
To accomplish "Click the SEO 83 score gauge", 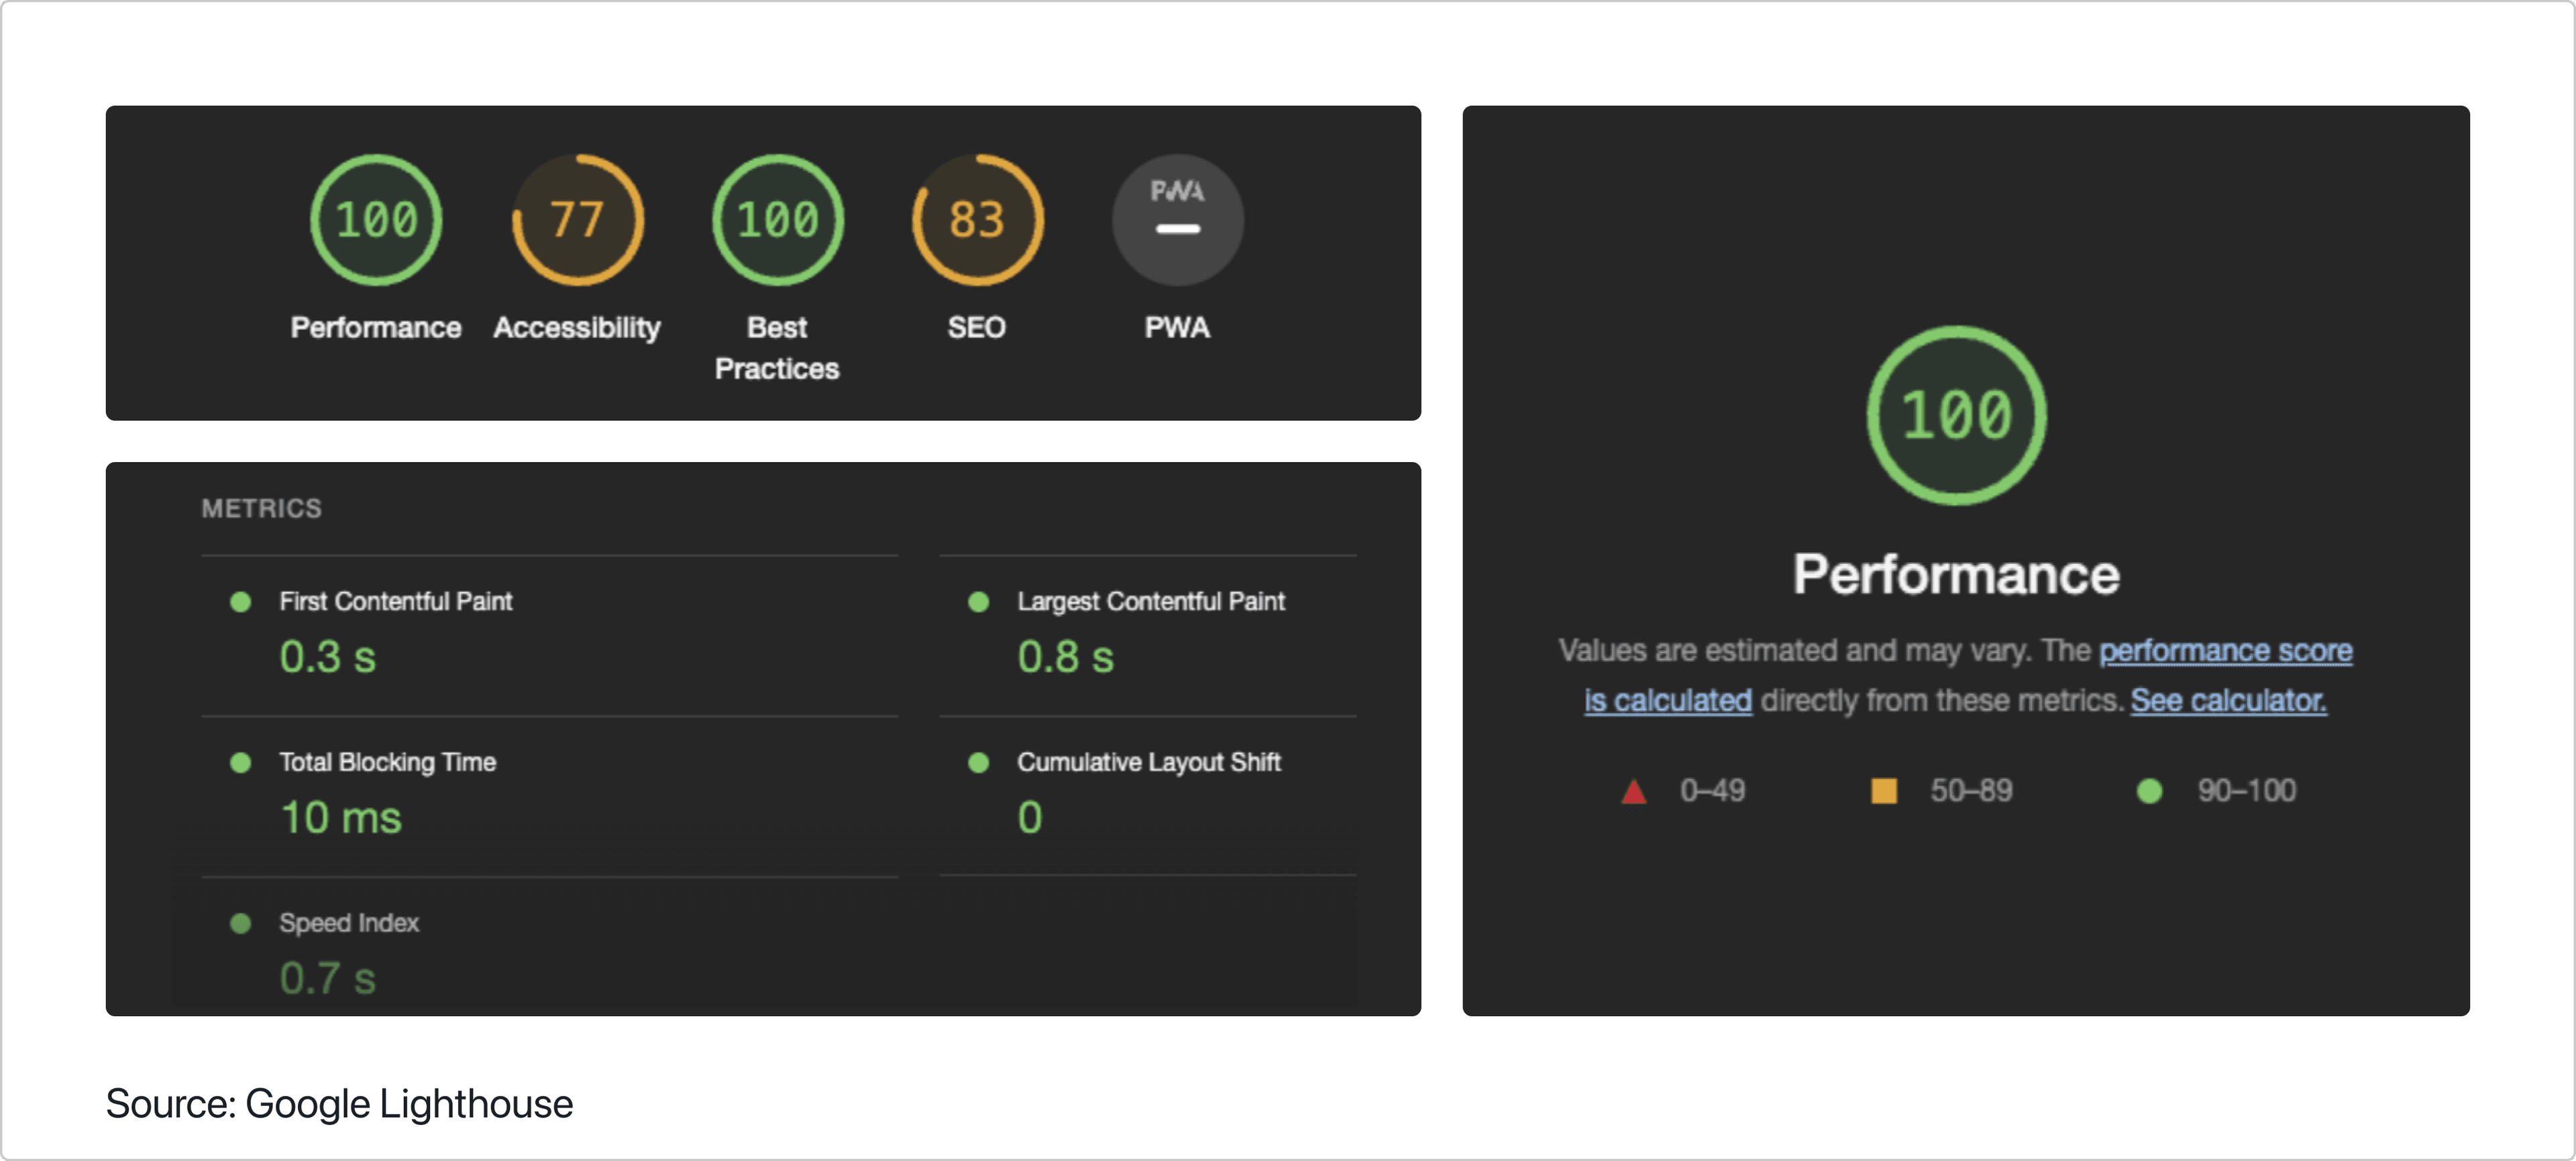I will pyautogui.click(x=977, y=220).
